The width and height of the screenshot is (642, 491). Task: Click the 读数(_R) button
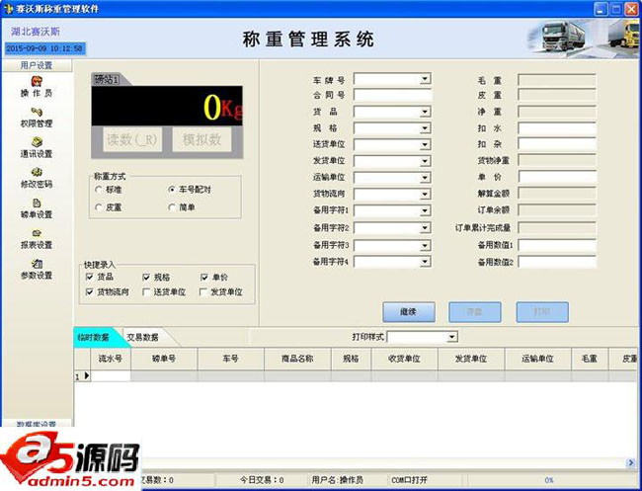[x=132, y=139]
